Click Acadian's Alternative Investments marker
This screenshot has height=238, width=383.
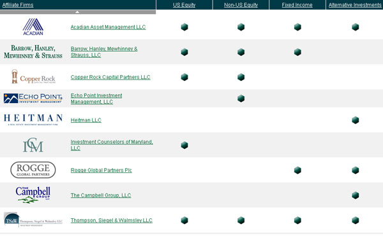pos(356,27)
